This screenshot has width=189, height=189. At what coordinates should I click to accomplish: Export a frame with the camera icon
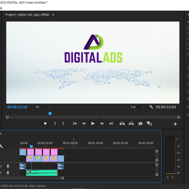tap(140, 124)
